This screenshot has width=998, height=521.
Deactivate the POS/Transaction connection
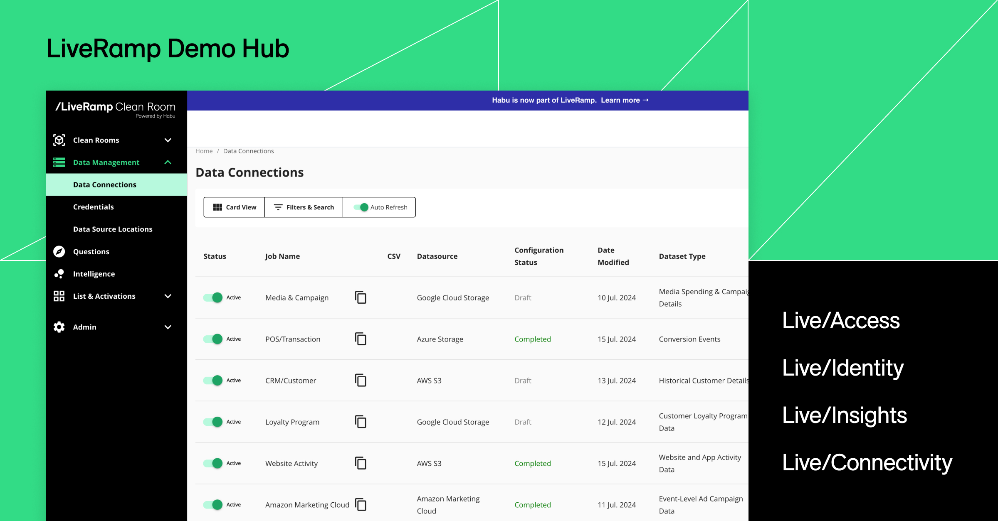(213, 339)
